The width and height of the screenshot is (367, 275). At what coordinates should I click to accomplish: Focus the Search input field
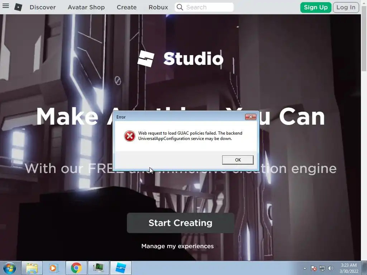204,7
